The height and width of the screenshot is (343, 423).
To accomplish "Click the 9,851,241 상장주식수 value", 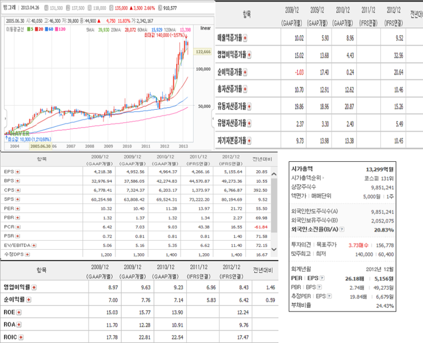I will pos(382,188).
